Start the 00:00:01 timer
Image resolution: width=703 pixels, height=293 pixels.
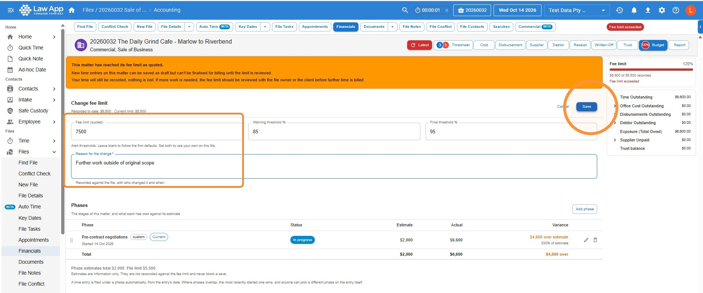point(432,10)
